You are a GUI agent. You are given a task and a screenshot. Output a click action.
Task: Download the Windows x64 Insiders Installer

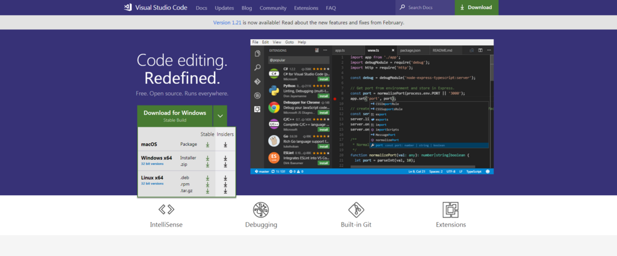(x=225, y=158)
